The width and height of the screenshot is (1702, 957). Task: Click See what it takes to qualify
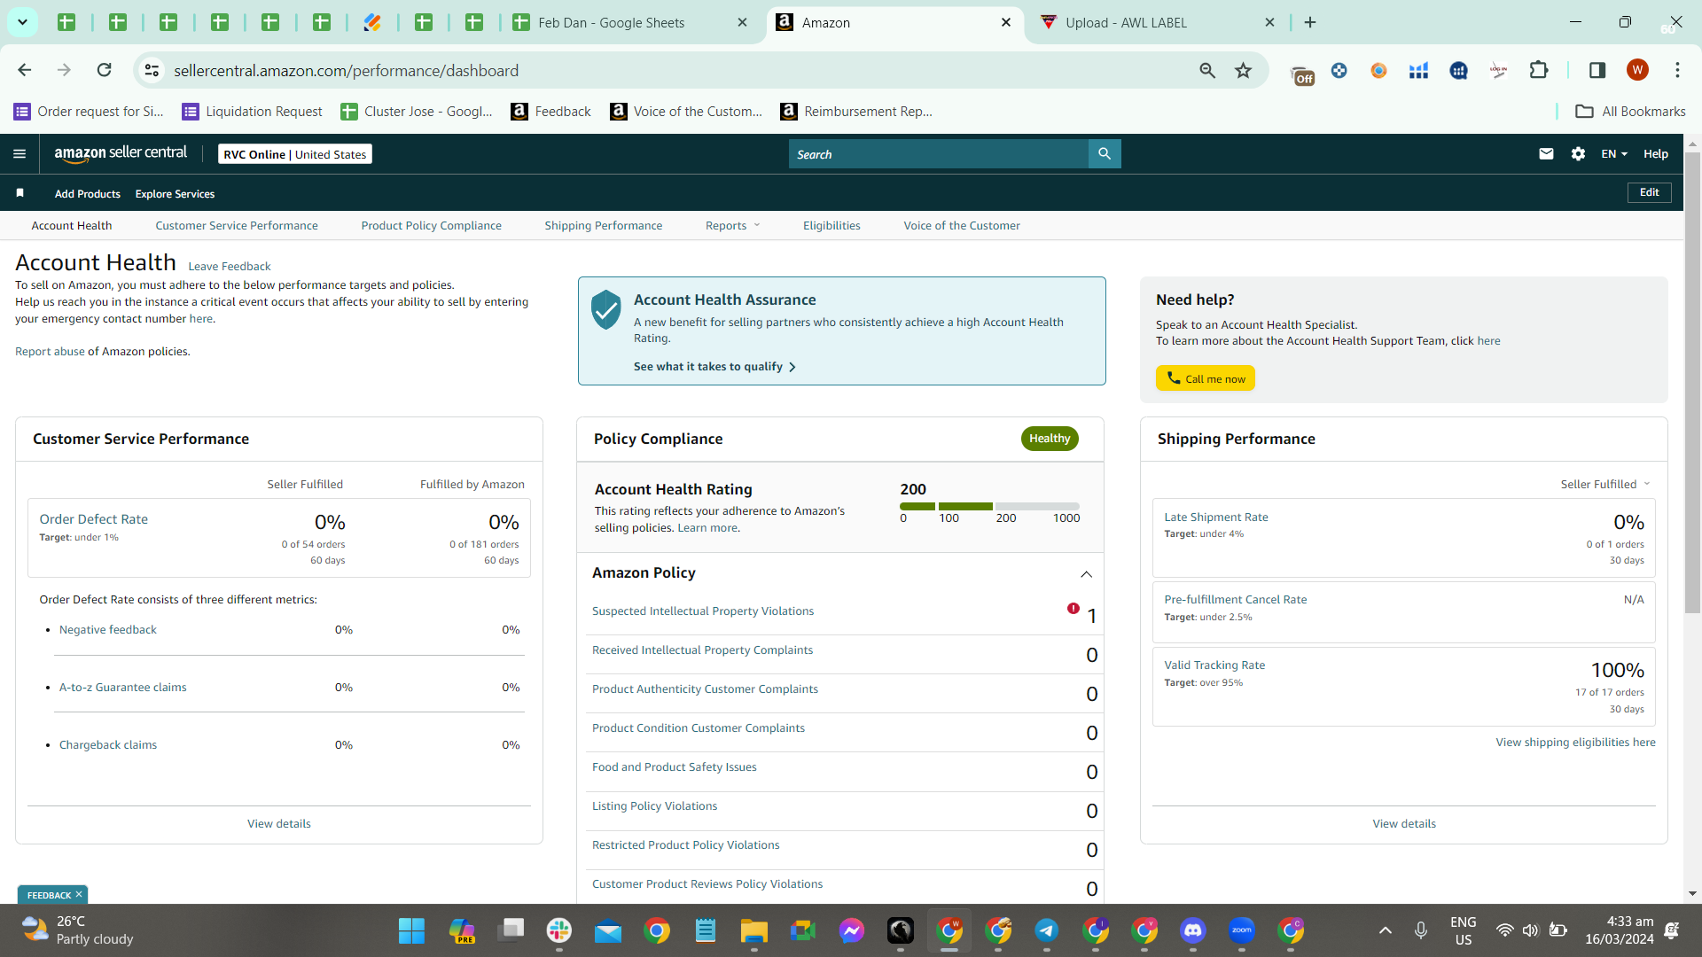tap(714, 367)
